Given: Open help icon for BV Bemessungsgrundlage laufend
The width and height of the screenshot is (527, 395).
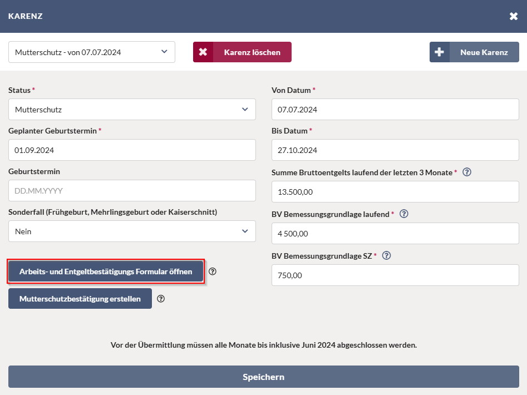Looking at the screenshot, I should point(404,214).
